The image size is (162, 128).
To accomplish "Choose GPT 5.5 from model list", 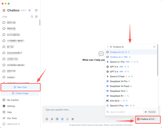I will [131, 67].
